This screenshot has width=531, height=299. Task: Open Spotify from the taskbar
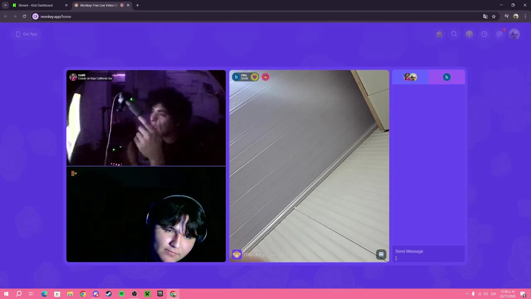click(122, 294)
